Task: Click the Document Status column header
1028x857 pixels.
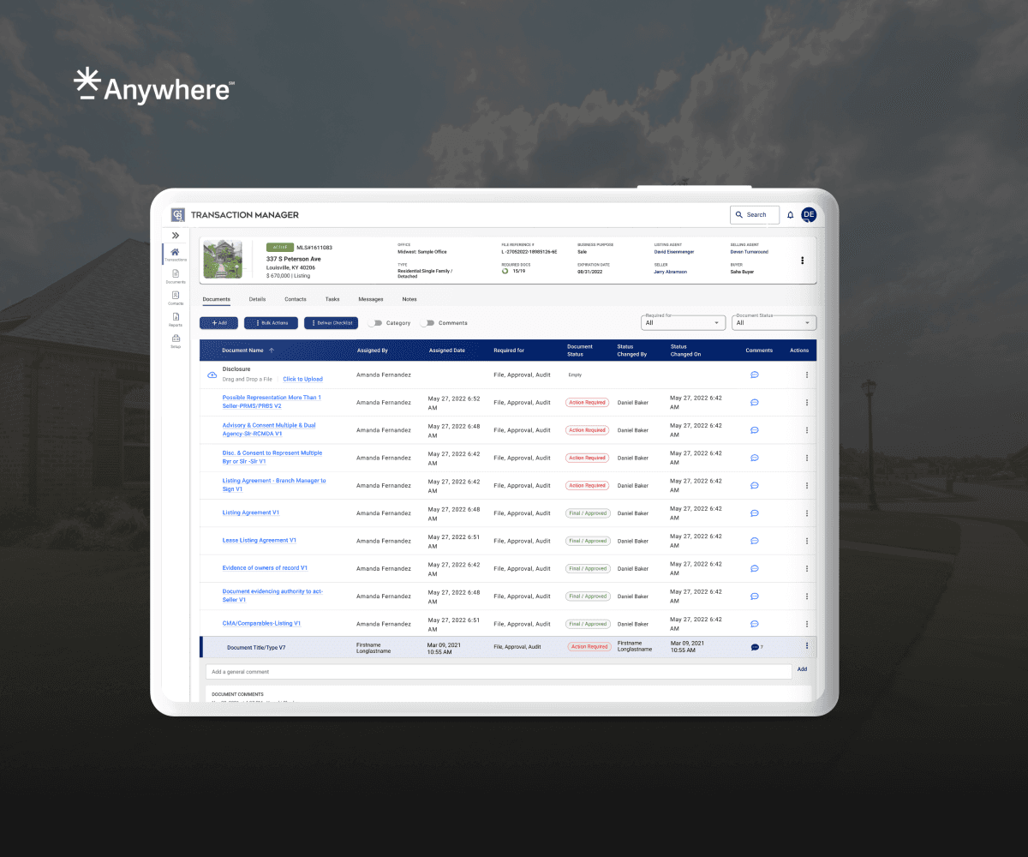Action: (580, 351)
